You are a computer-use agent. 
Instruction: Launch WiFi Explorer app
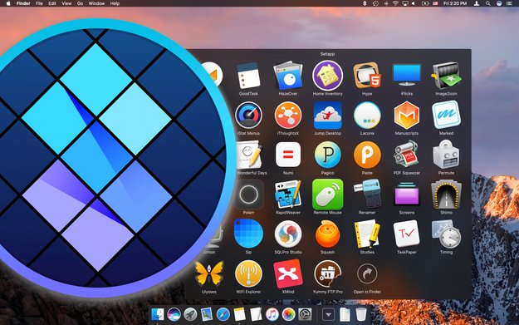[x=248, y=273]
